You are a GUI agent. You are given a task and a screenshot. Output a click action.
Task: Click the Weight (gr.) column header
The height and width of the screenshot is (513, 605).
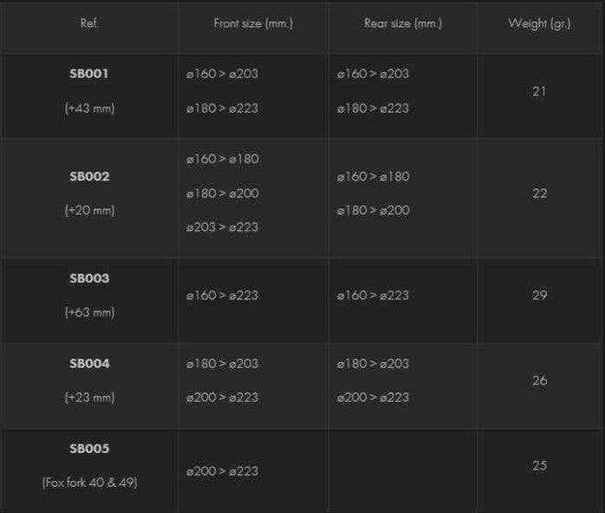539,23
